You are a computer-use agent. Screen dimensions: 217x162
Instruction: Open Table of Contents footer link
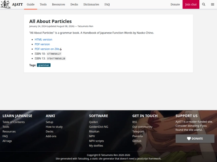(x=14, y=122)
